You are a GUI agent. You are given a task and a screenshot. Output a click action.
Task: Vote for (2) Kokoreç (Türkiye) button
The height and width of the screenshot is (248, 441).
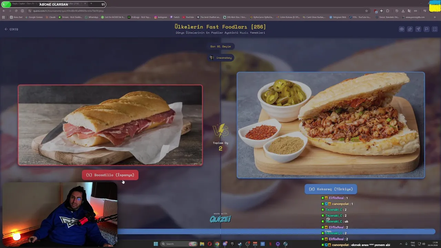click(331, 189)
